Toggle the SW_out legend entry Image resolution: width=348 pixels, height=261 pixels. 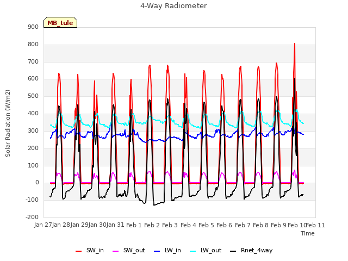pyautogui.click(x=129, y=250)
